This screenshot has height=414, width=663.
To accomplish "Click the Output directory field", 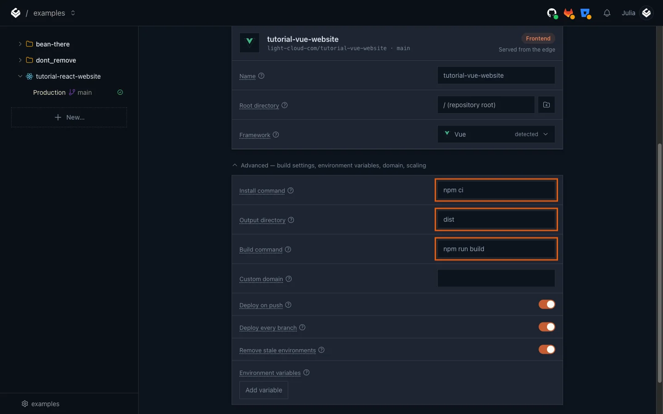I will coord(496,219).
